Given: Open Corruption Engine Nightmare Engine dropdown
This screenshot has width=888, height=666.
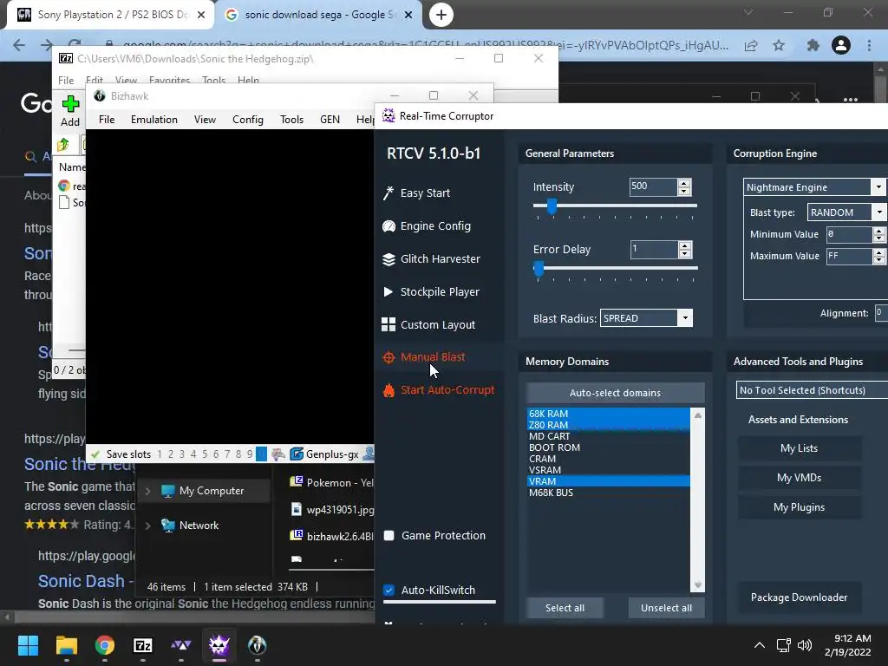Looking at the screenshot, I should (x=878, y=187).
